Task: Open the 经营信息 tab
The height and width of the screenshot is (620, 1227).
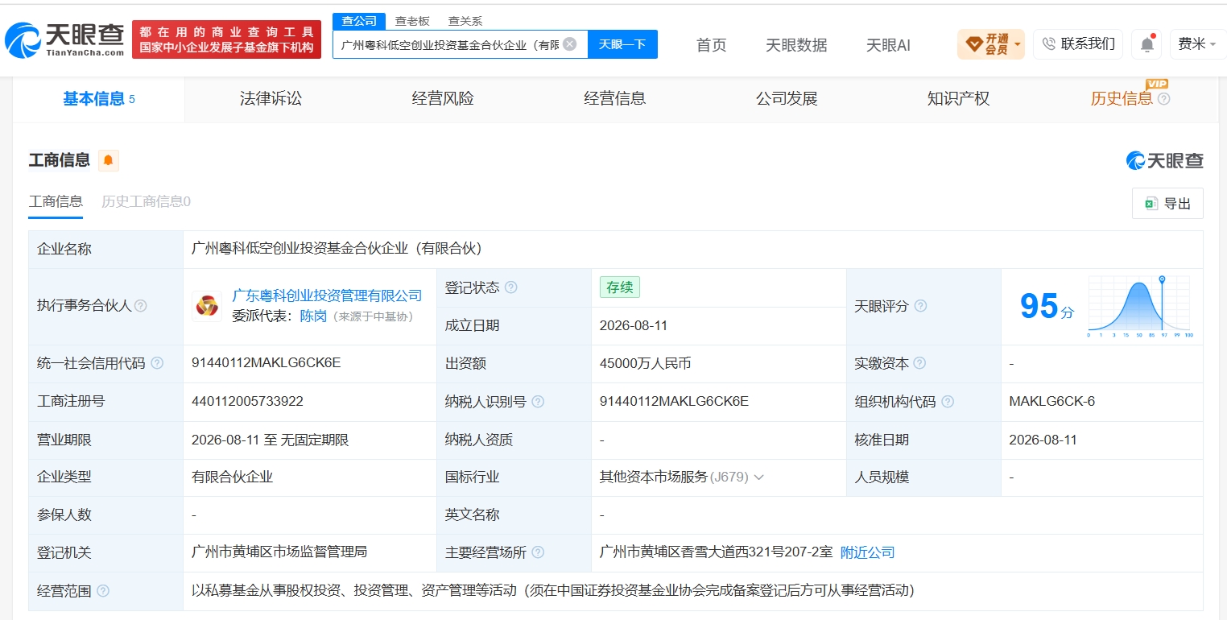Action: click(615, 99)
